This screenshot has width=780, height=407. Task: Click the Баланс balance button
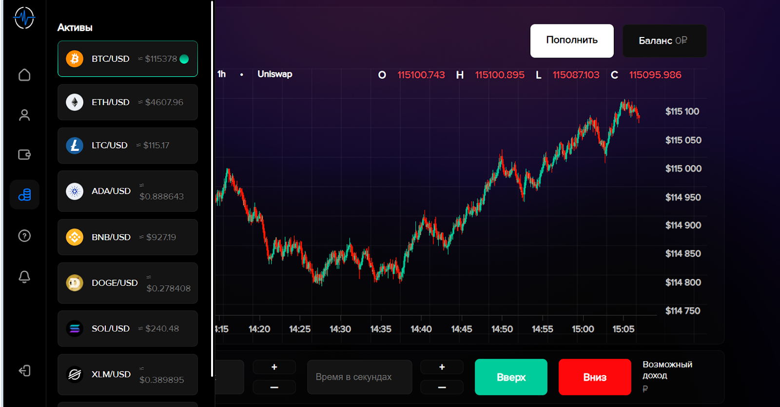(664, 41)
